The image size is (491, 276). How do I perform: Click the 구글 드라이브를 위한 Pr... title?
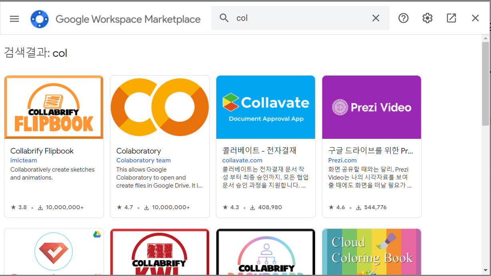click(x=371, y=151)
